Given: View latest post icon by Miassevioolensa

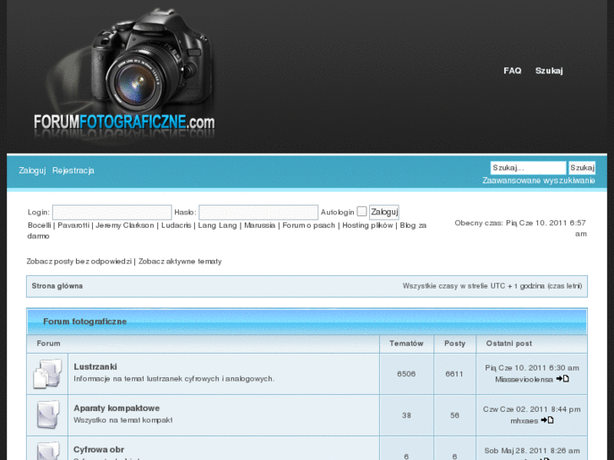Looking at the screenshot, I should point(562,379).
